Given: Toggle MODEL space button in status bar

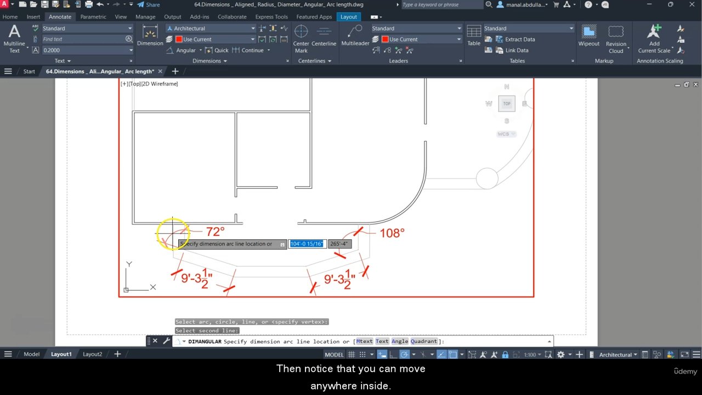Looking at the screenshot, I should tap(334, 354).
